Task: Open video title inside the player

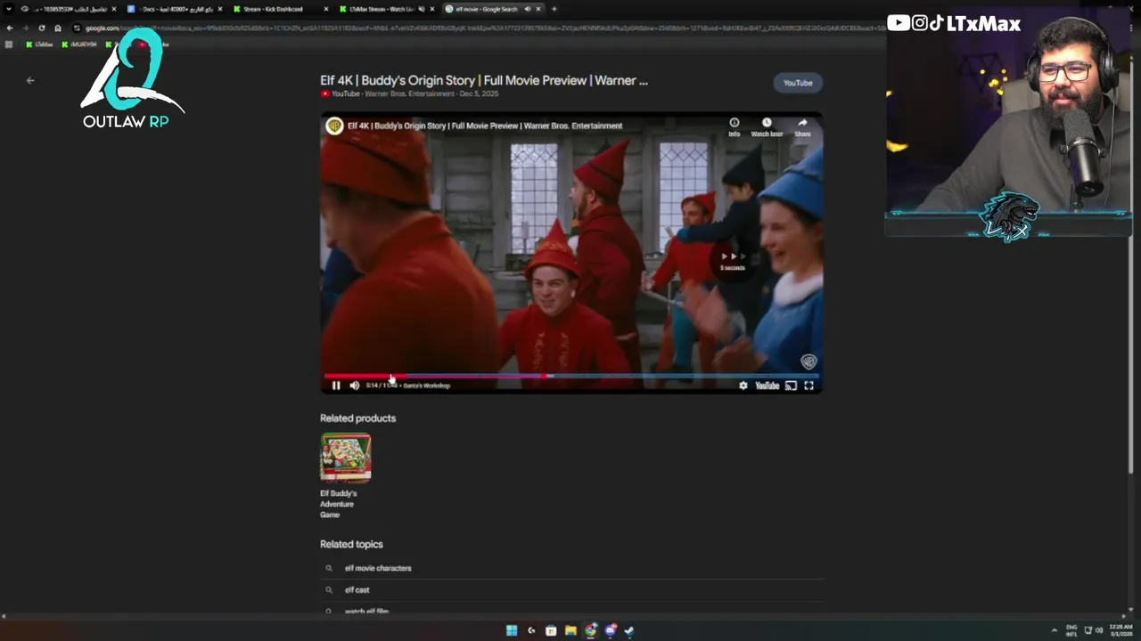Action: pos(485,126)
